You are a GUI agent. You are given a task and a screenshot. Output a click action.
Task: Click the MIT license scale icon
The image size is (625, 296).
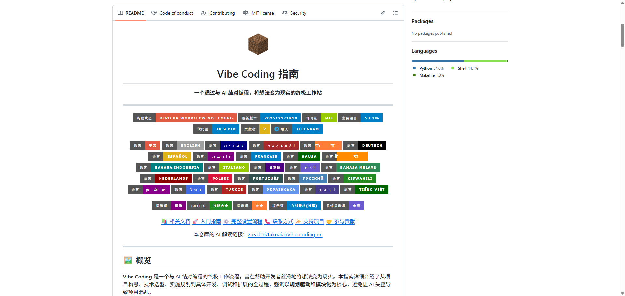pos(246,13)
